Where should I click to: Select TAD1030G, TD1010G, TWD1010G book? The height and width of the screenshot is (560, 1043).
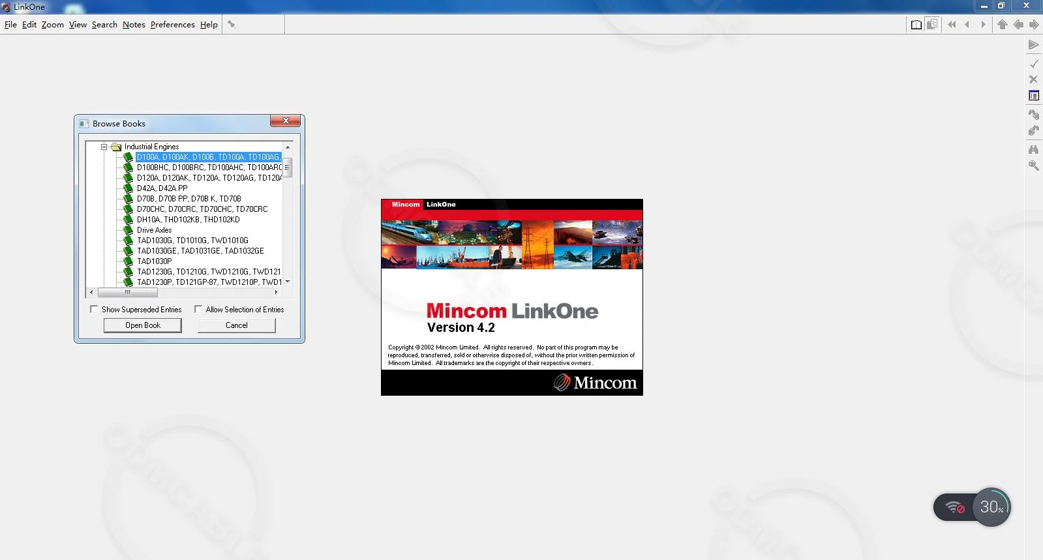pos(192,241)
